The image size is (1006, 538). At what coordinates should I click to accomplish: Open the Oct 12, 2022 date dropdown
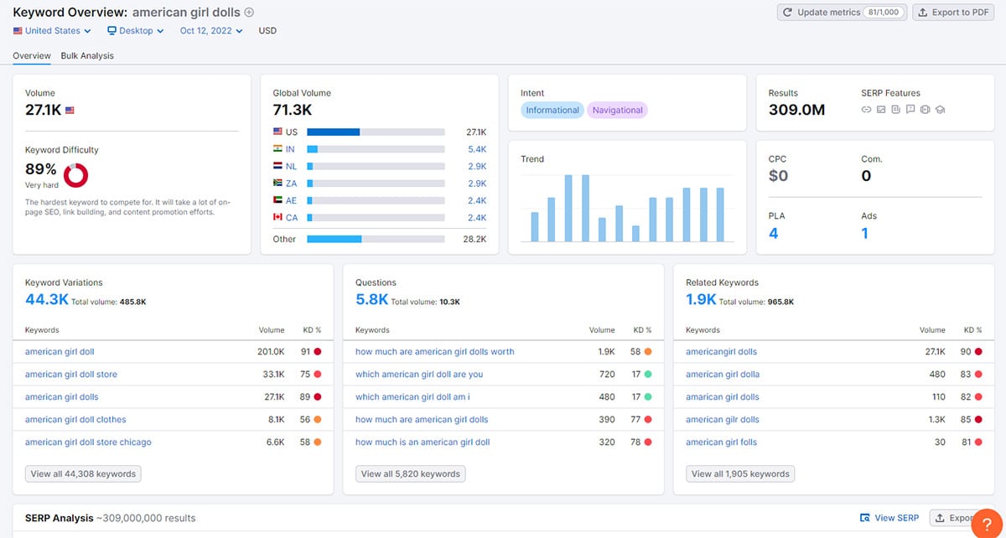[211, 31]
